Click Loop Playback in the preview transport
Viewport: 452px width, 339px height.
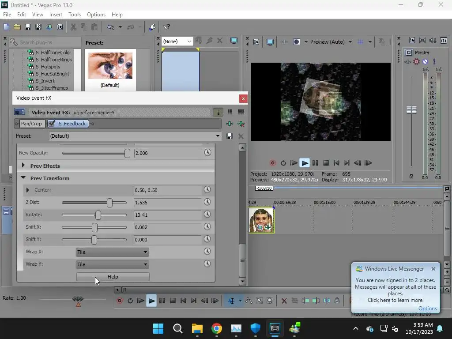pyautogui.click(x=283, y=163)
